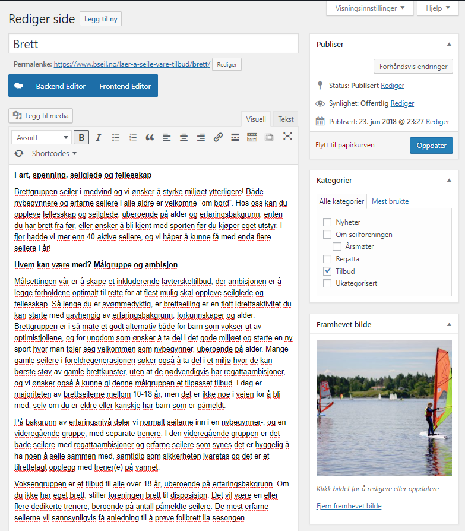
Task: Select the Mest brukte tab
Action: 390,201
